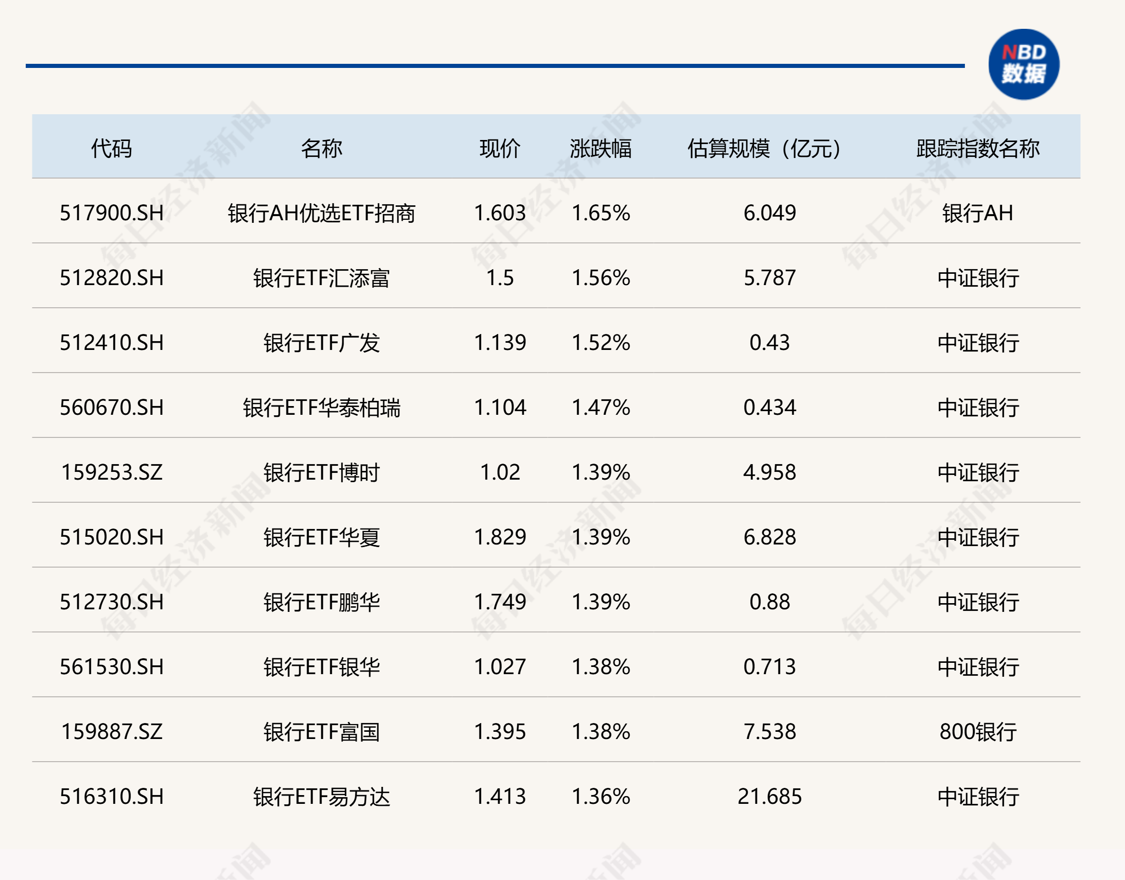
Task: Click the index name 800银行
Action: [978, 732]
